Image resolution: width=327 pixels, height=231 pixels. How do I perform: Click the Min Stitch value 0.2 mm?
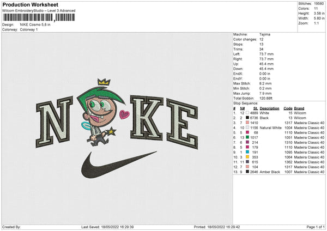(x=265, y=88)
